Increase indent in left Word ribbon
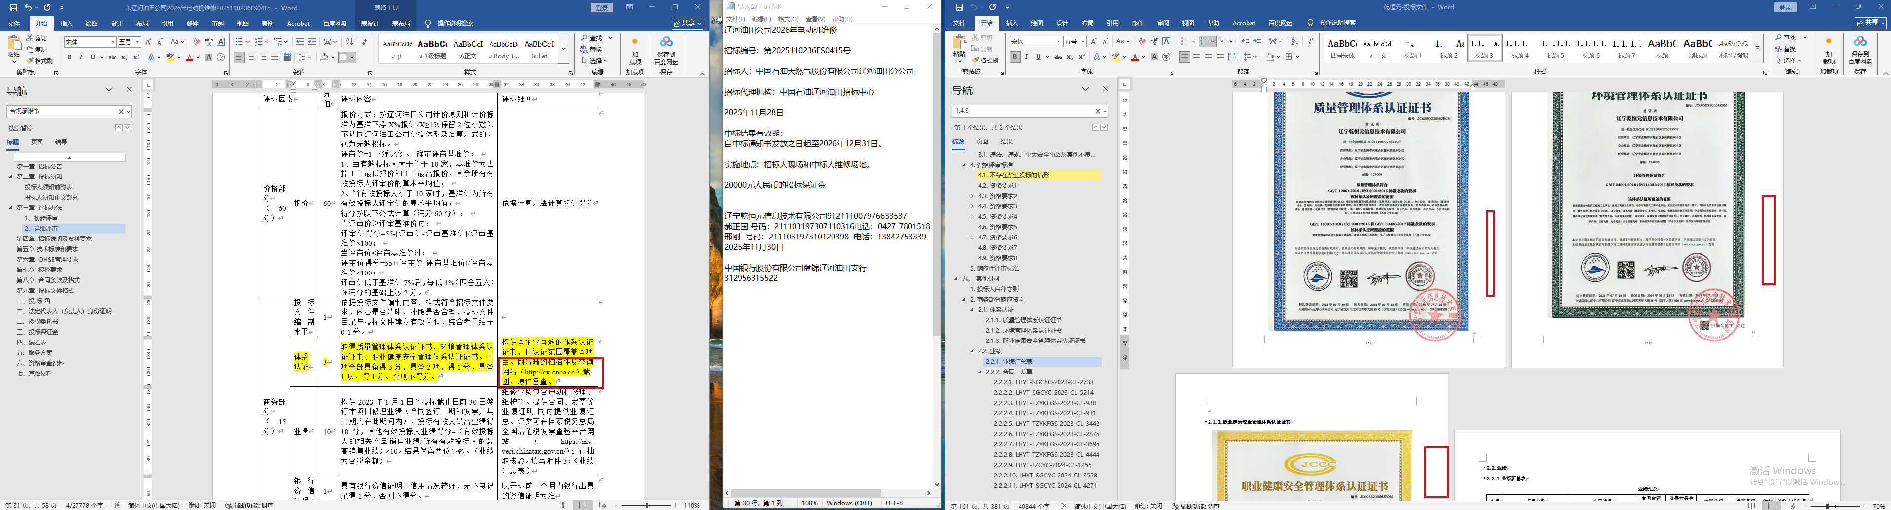 pyautogui.click(x=312, y=42)
